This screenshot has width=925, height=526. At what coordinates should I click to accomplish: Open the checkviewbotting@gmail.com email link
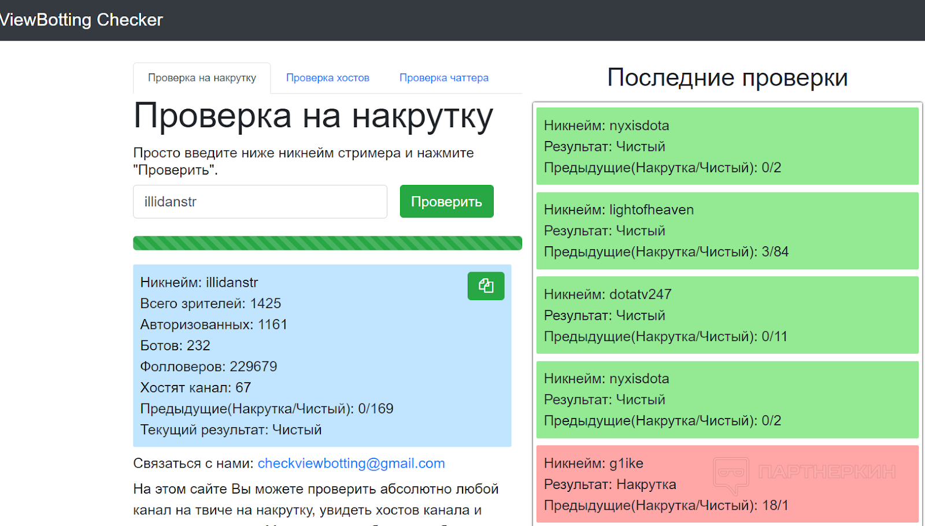pos(351,463)
